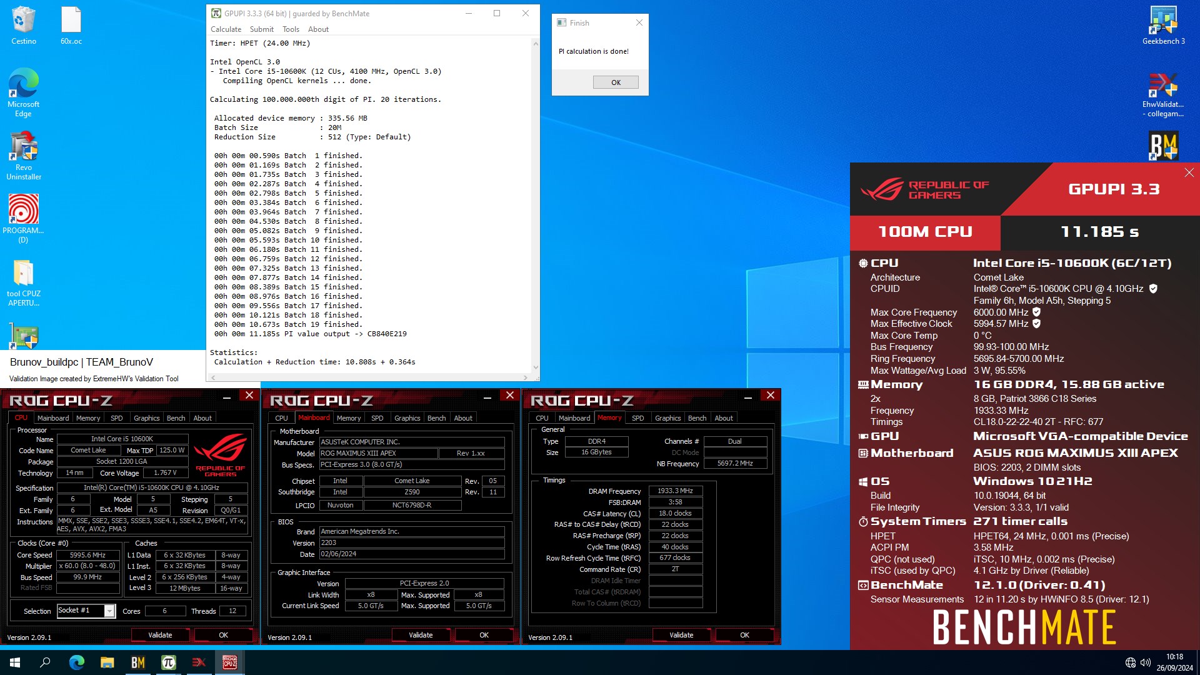The height and width of the screenshot is (675, 1200).
Task: Click GPUPI window title pi icon
Action: (216, 13)
